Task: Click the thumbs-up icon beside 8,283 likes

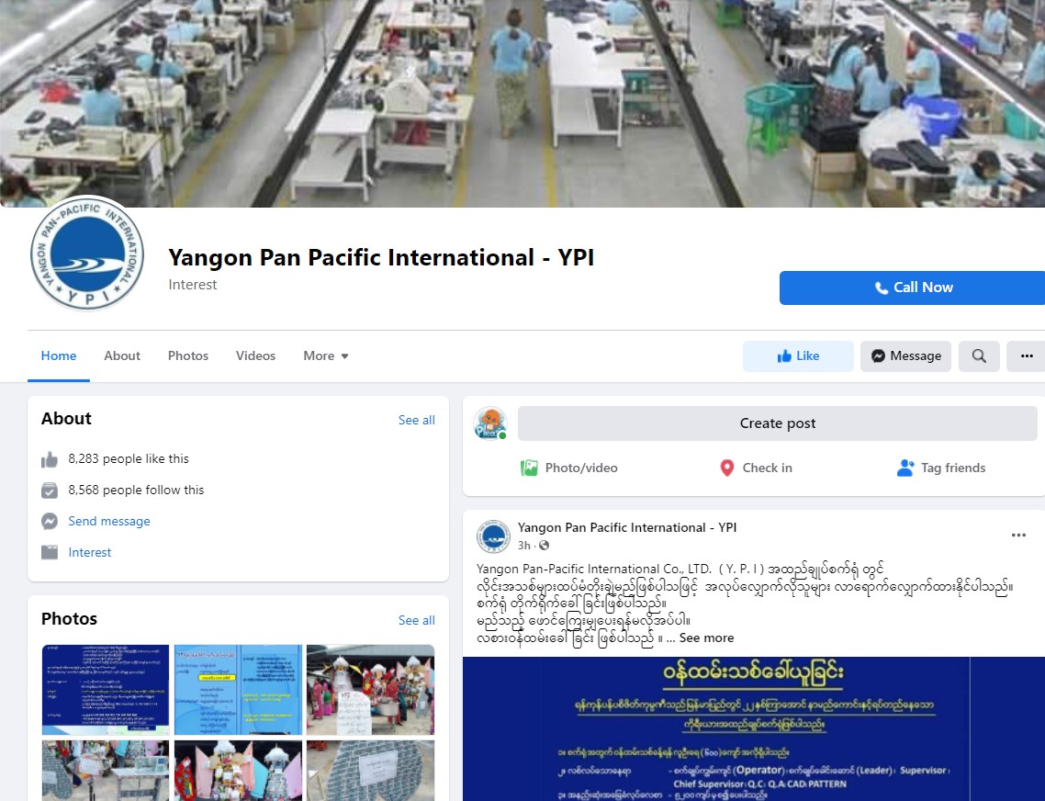Action: pos(50,459)
